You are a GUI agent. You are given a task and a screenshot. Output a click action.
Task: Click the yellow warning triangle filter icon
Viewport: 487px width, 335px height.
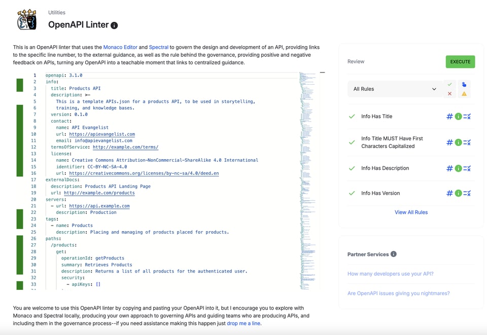pos(464,94)
